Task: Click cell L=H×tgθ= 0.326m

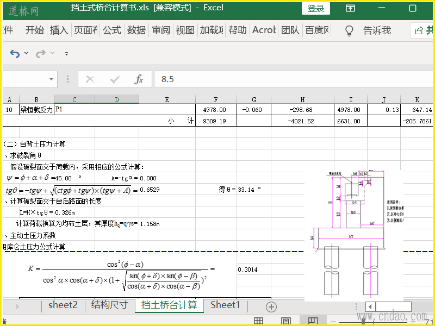Action: tap(47, 212)
